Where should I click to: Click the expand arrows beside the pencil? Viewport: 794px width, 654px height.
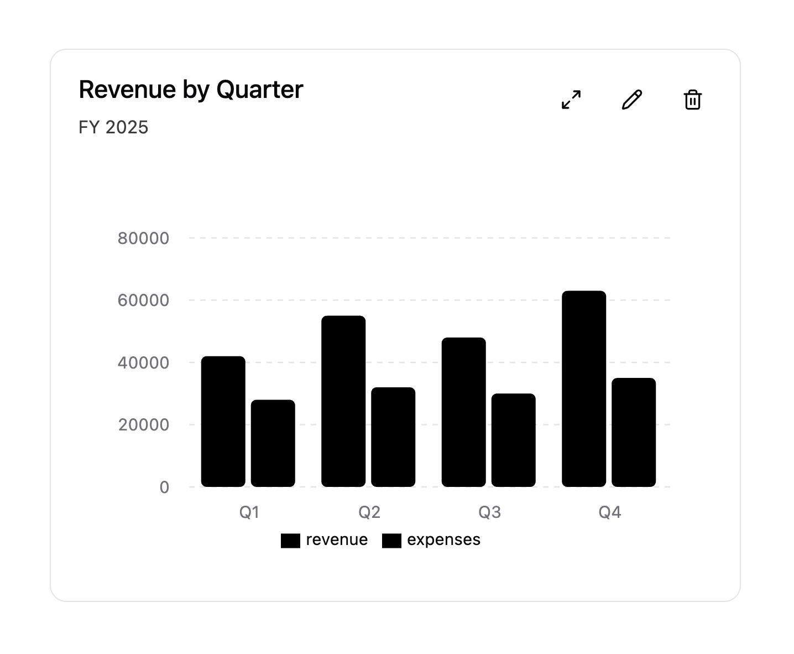pos(571,100)
